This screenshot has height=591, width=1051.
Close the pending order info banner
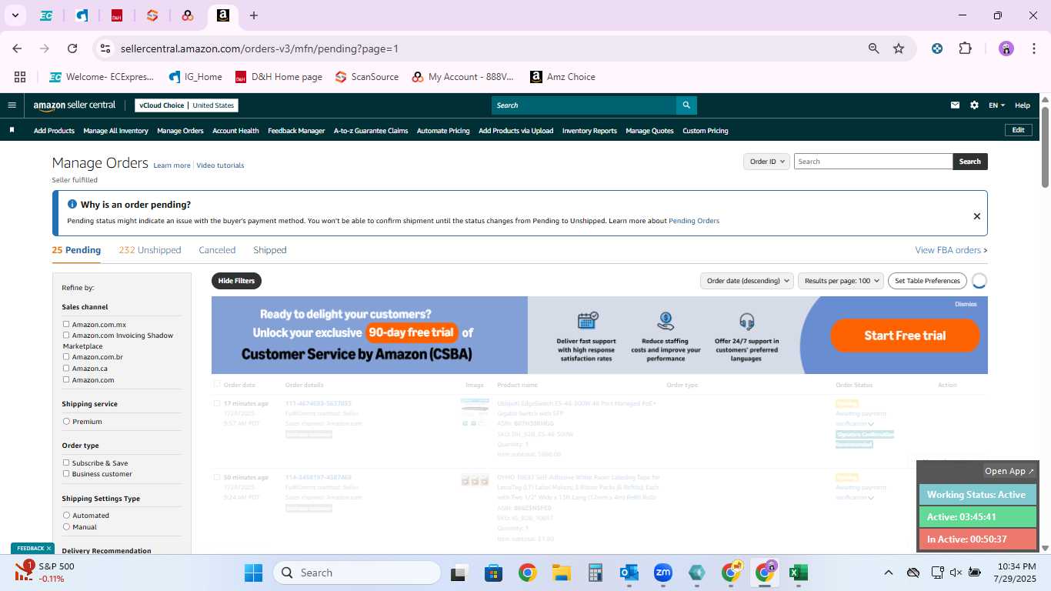coord(977,216)
